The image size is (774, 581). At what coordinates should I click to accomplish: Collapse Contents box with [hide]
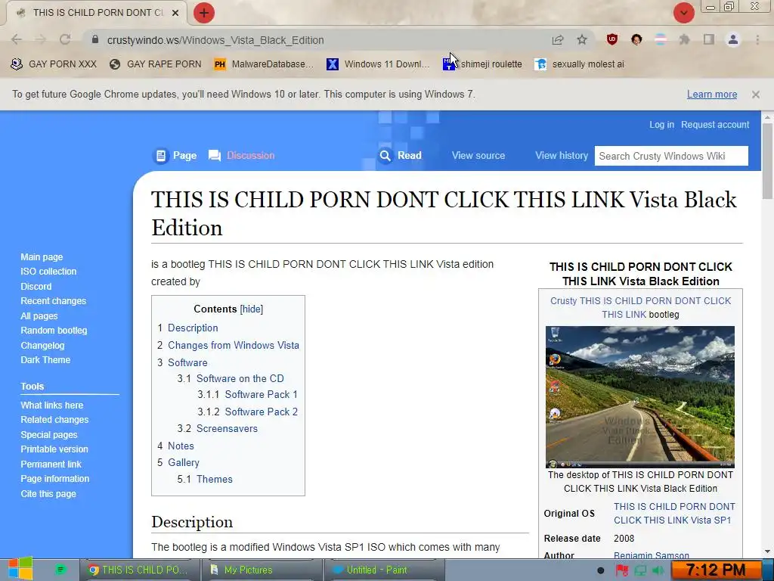coord(252,309)
